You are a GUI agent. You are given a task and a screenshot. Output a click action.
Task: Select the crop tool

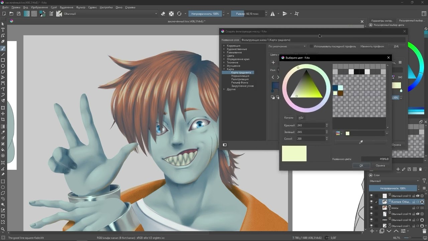[3, 119]
